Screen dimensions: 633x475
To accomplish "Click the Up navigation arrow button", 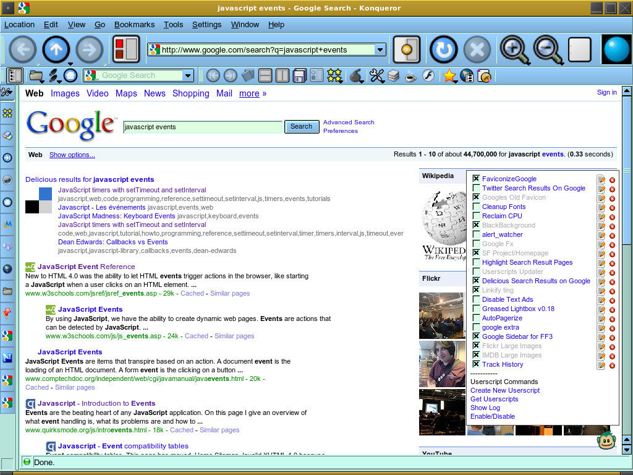I will pos(56,49).
